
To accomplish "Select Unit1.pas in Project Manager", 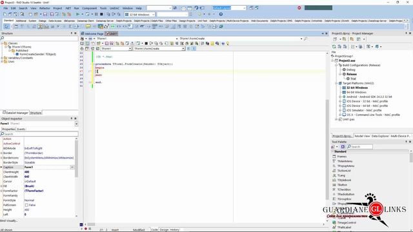I will click(348, 119).
